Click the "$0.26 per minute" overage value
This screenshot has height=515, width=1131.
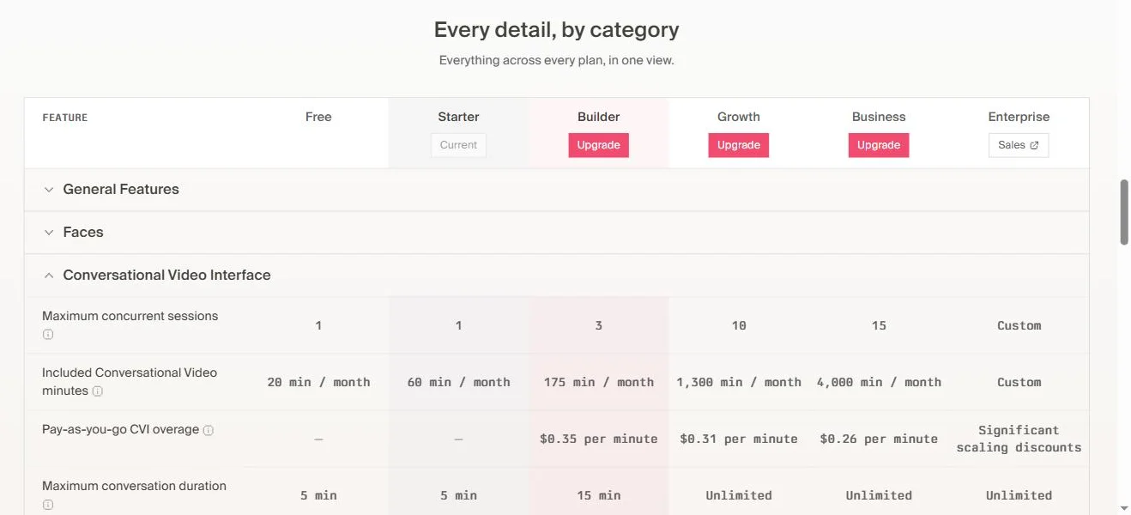[x=879, y=439]
